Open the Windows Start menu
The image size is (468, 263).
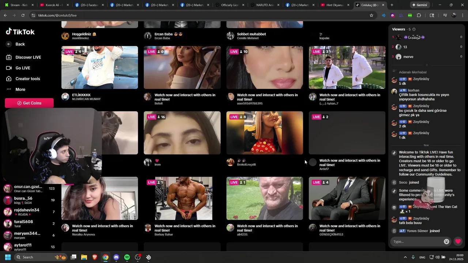click(8, 257)
